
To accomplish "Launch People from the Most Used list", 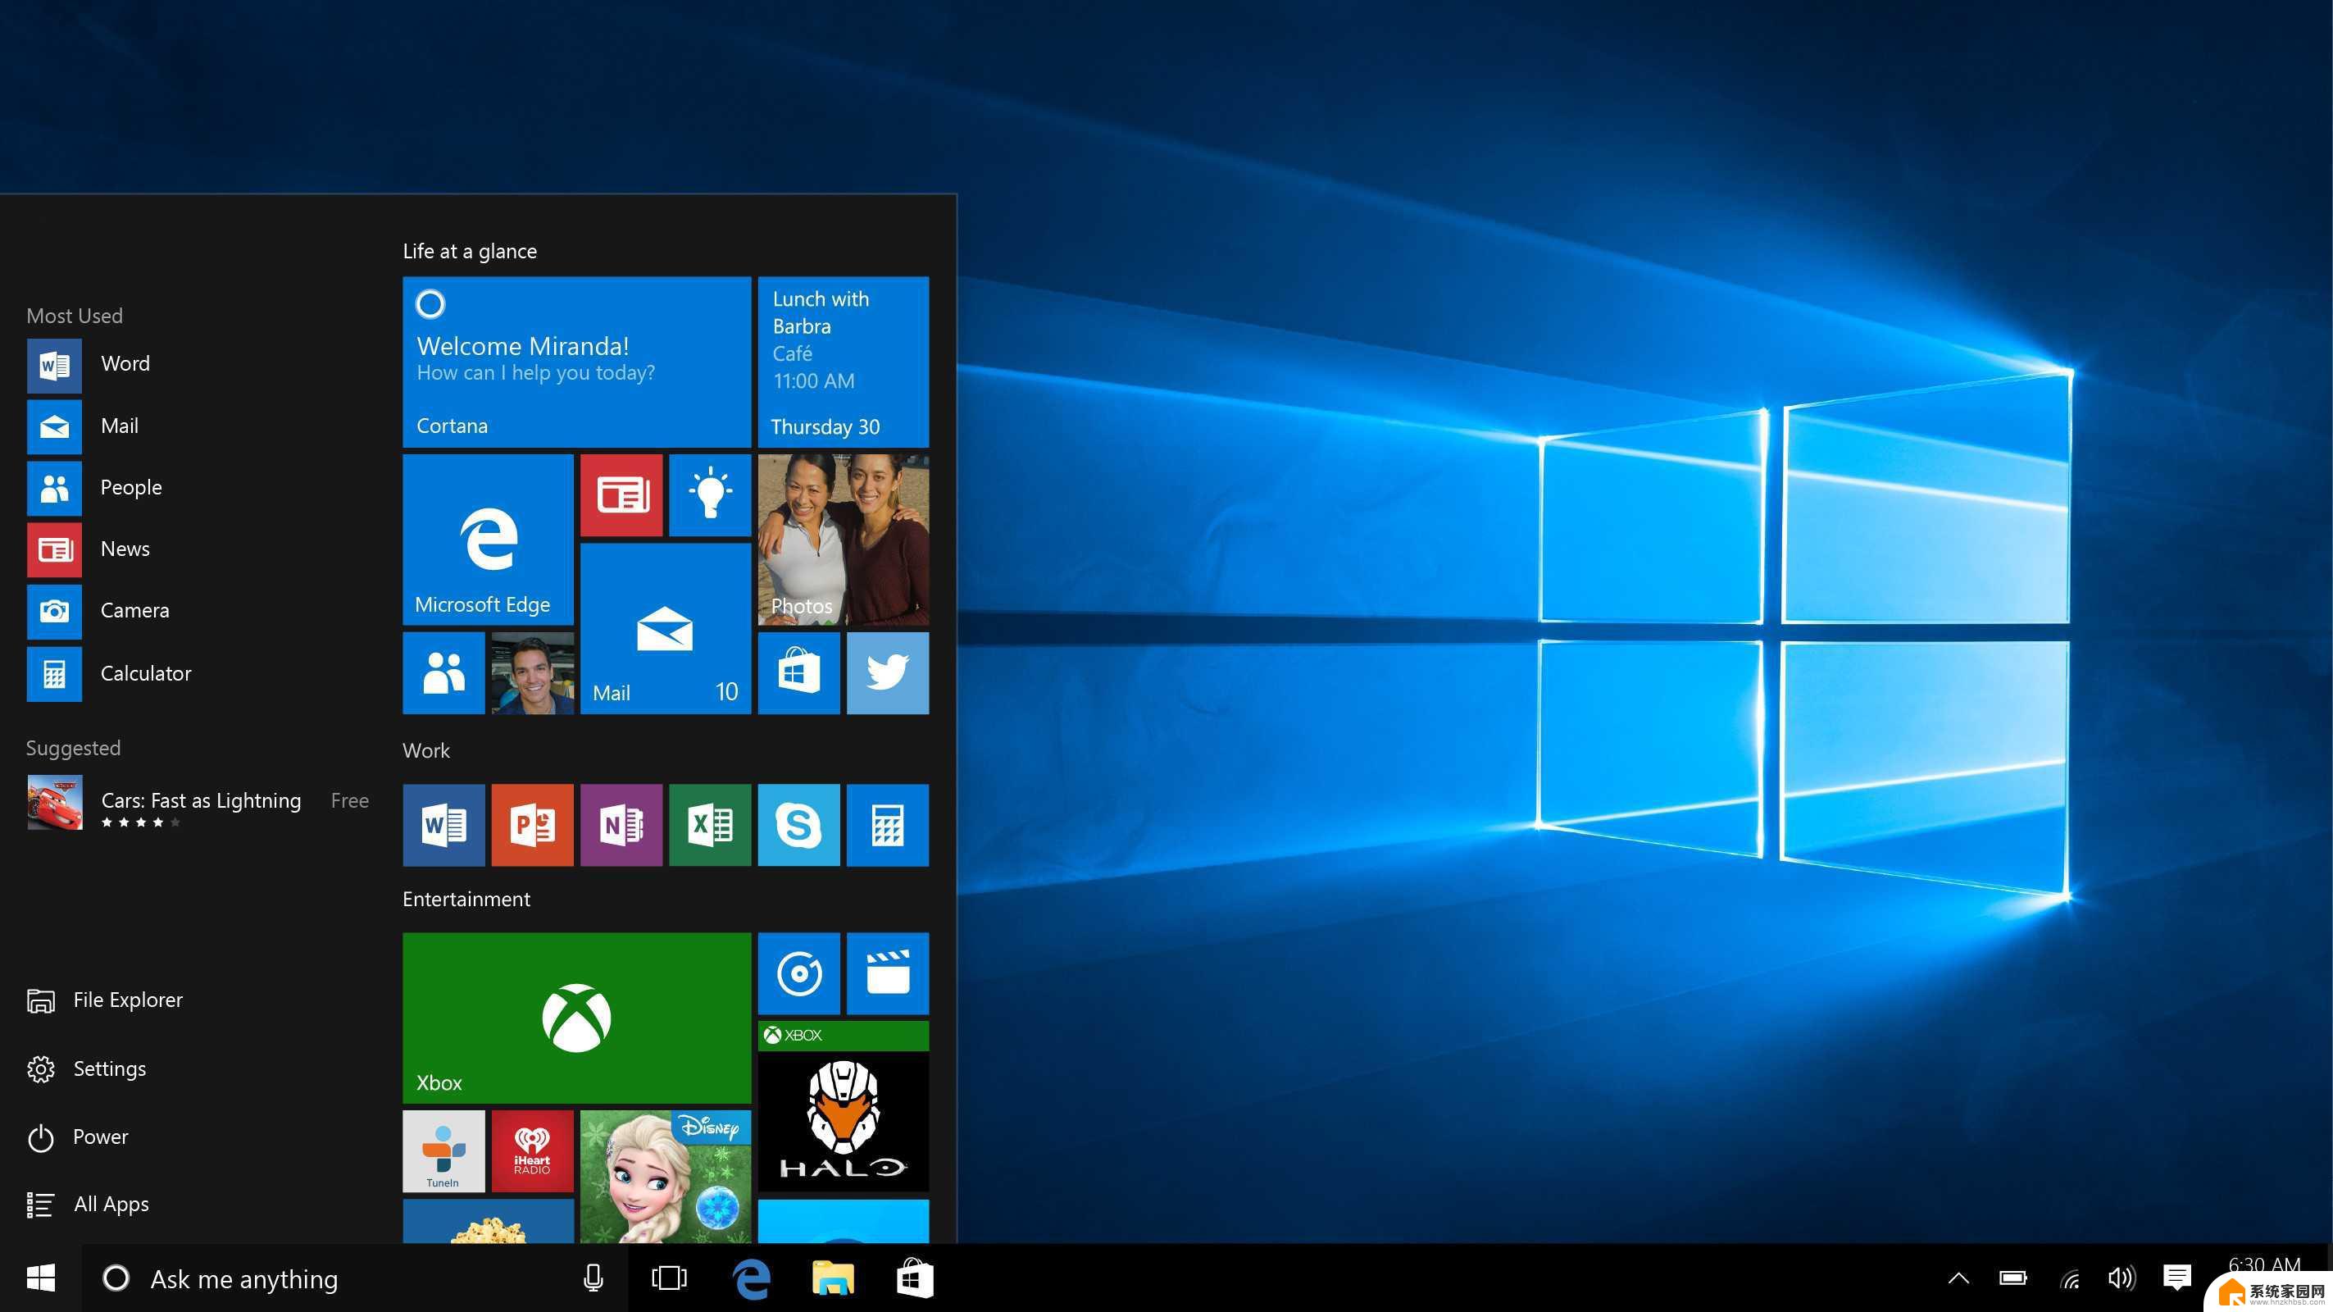I will [x=94, y=489].
